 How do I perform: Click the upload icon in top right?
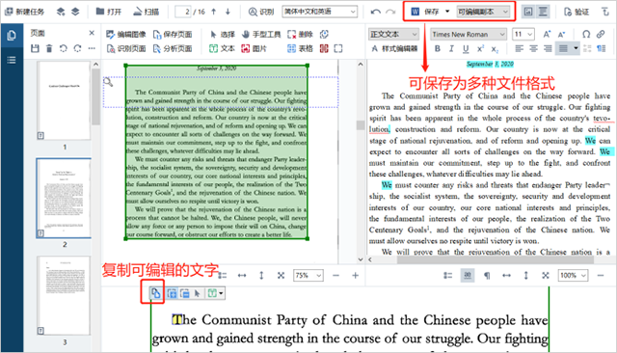point(605,12)
